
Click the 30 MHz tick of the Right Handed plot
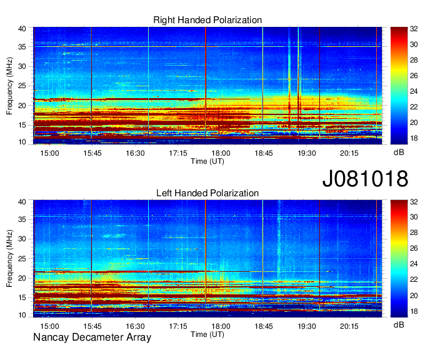[22, 66]
